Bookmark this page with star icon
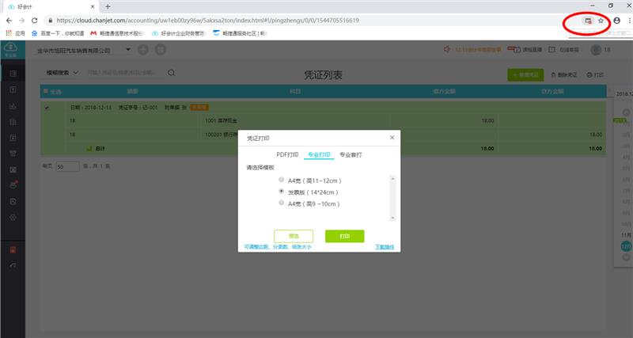The height and width of the screenshot is (338, 633). pyautogui.click(x=601, y=21)
